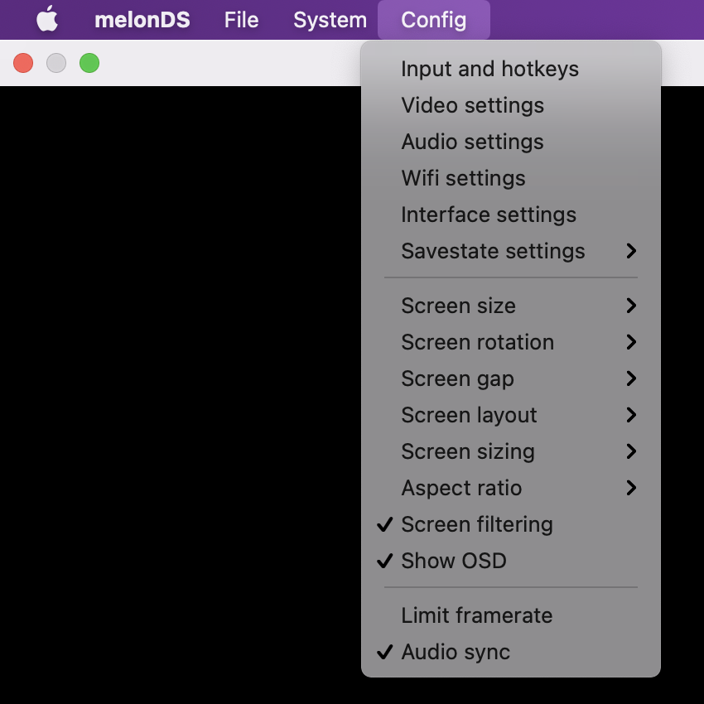Expand the Screen gap submenu
704x704 pixels.
456,379
